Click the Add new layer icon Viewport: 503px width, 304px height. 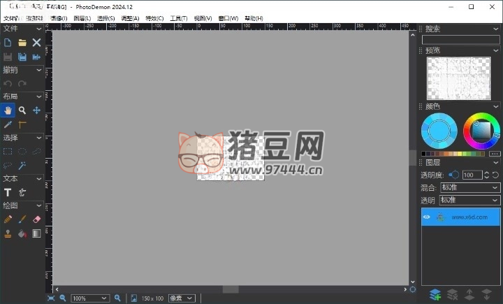click(x=435, y=294)
